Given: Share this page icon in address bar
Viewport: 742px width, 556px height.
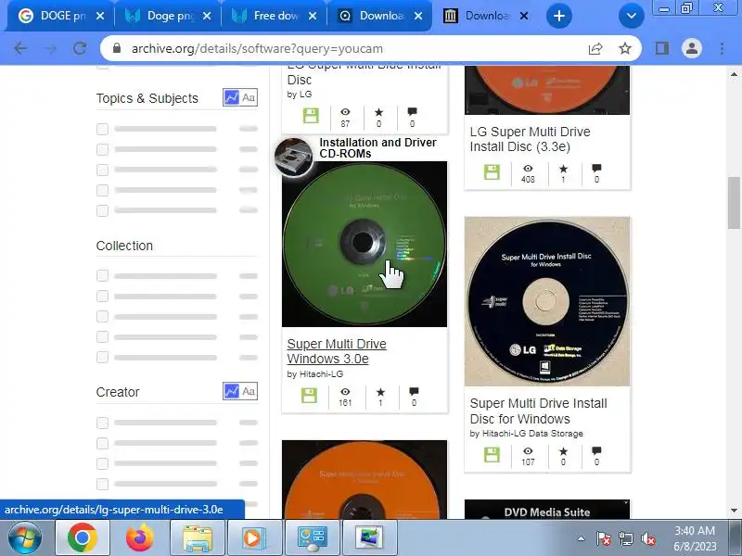Looking at the screenshot, I should coord(595,48).
